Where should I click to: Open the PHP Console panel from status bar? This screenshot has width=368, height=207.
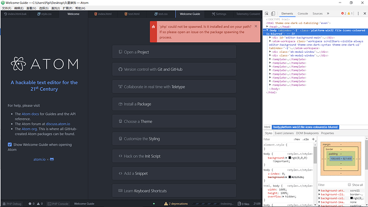tap(58, 204)
